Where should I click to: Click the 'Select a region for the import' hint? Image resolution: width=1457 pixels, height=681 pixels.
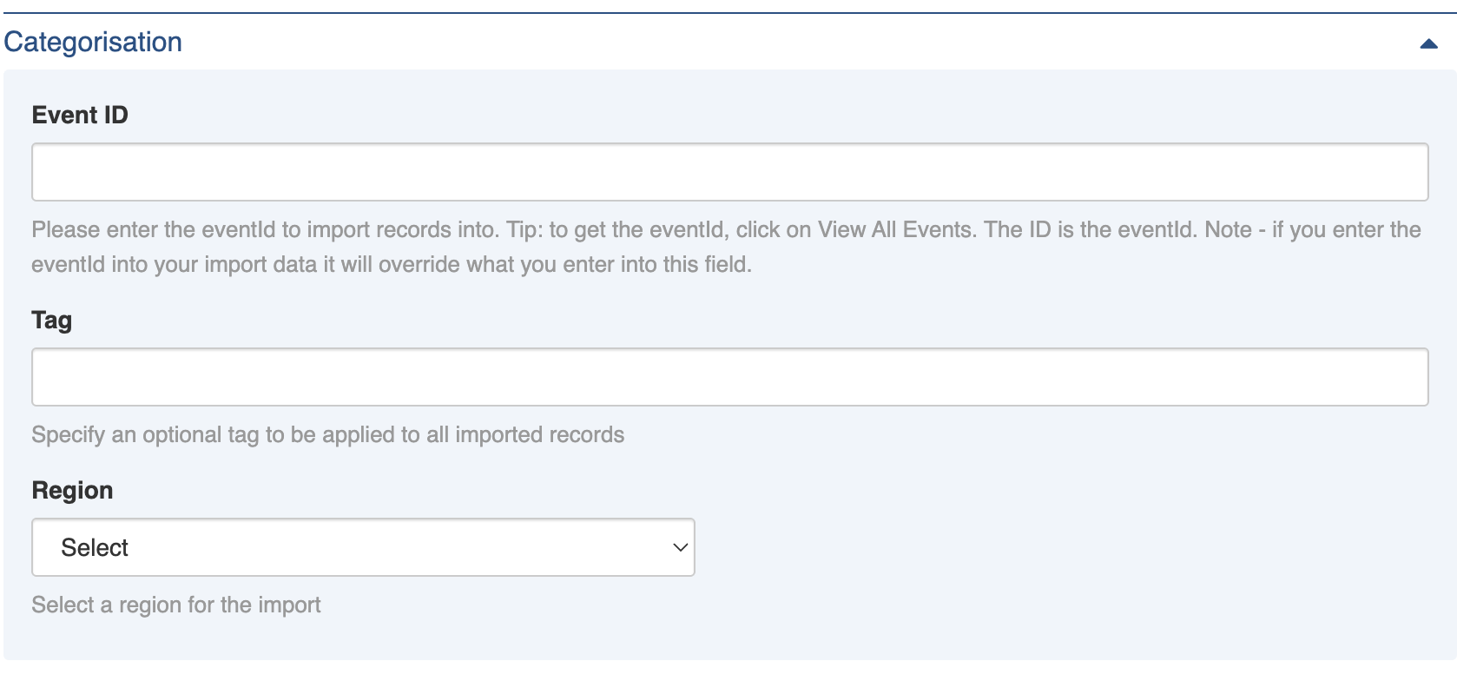pos(176,605)
